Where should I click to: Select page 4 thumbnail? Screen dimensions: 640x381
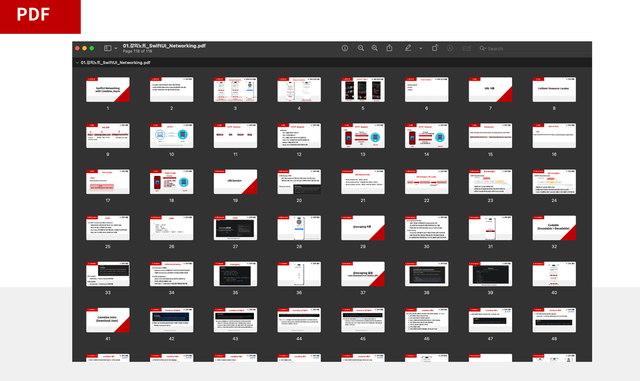pyautogui.click(x=299, y=89)
